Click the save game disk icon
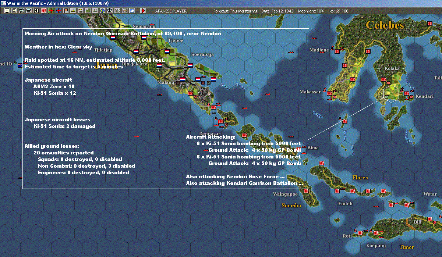 [7, 11]
